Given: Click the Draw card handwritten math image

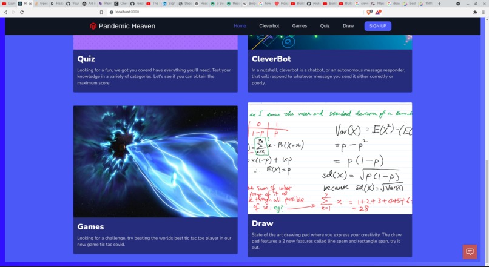Looking at the screenshot, I should point(329,158).
